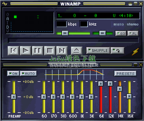
Task: Start playback with the Play button
Action: [25, 51]
